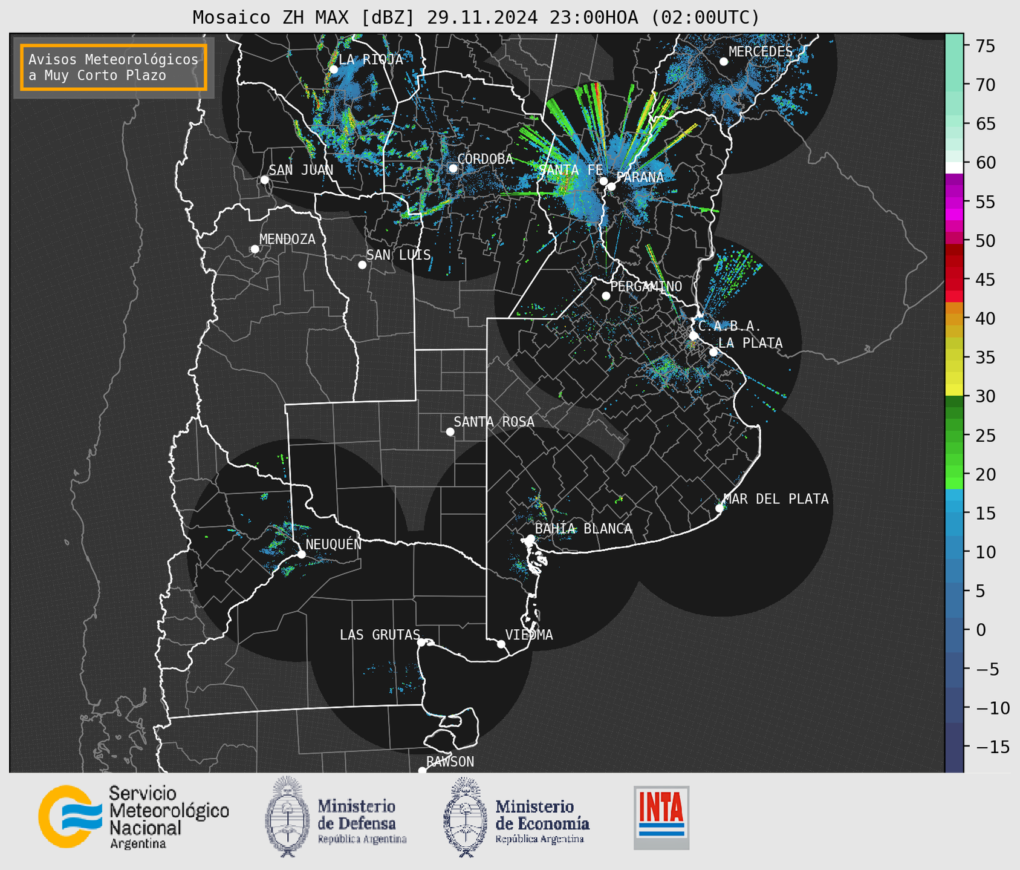Click the "SANTA FE" map label

pyautogui.click(x=570, y=170)
